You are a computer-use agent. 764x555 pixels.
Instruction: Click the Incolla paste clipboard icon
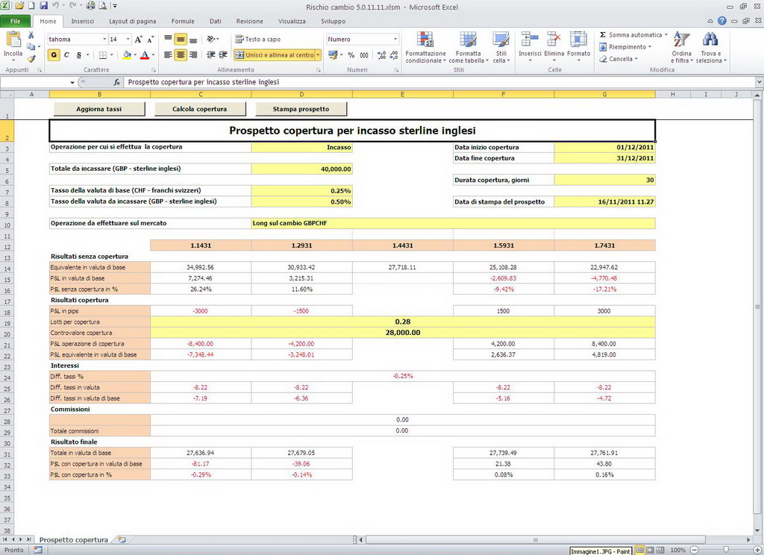click(13, 40)
